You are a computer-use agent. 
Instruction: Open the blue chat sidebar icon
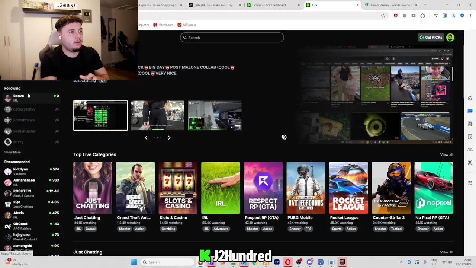(470, 111)
